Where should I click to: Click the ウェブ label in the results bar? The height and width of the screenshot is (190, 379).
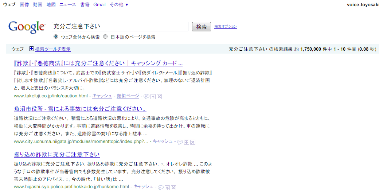tap(17, 49)
